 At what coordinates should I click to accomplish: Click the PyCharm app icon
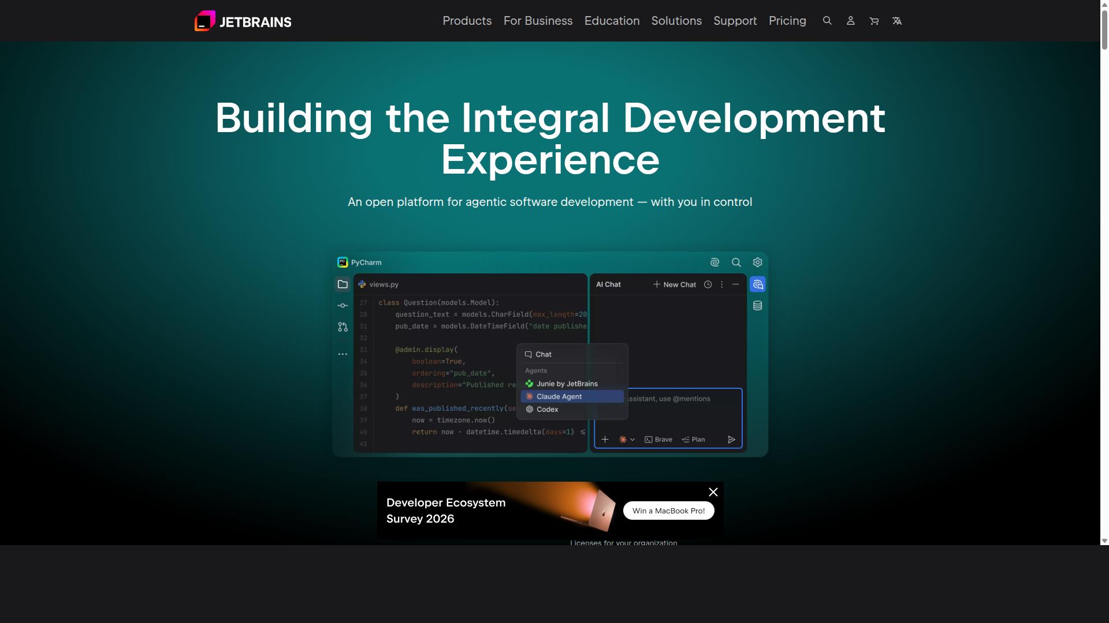[x=343, y=262]
